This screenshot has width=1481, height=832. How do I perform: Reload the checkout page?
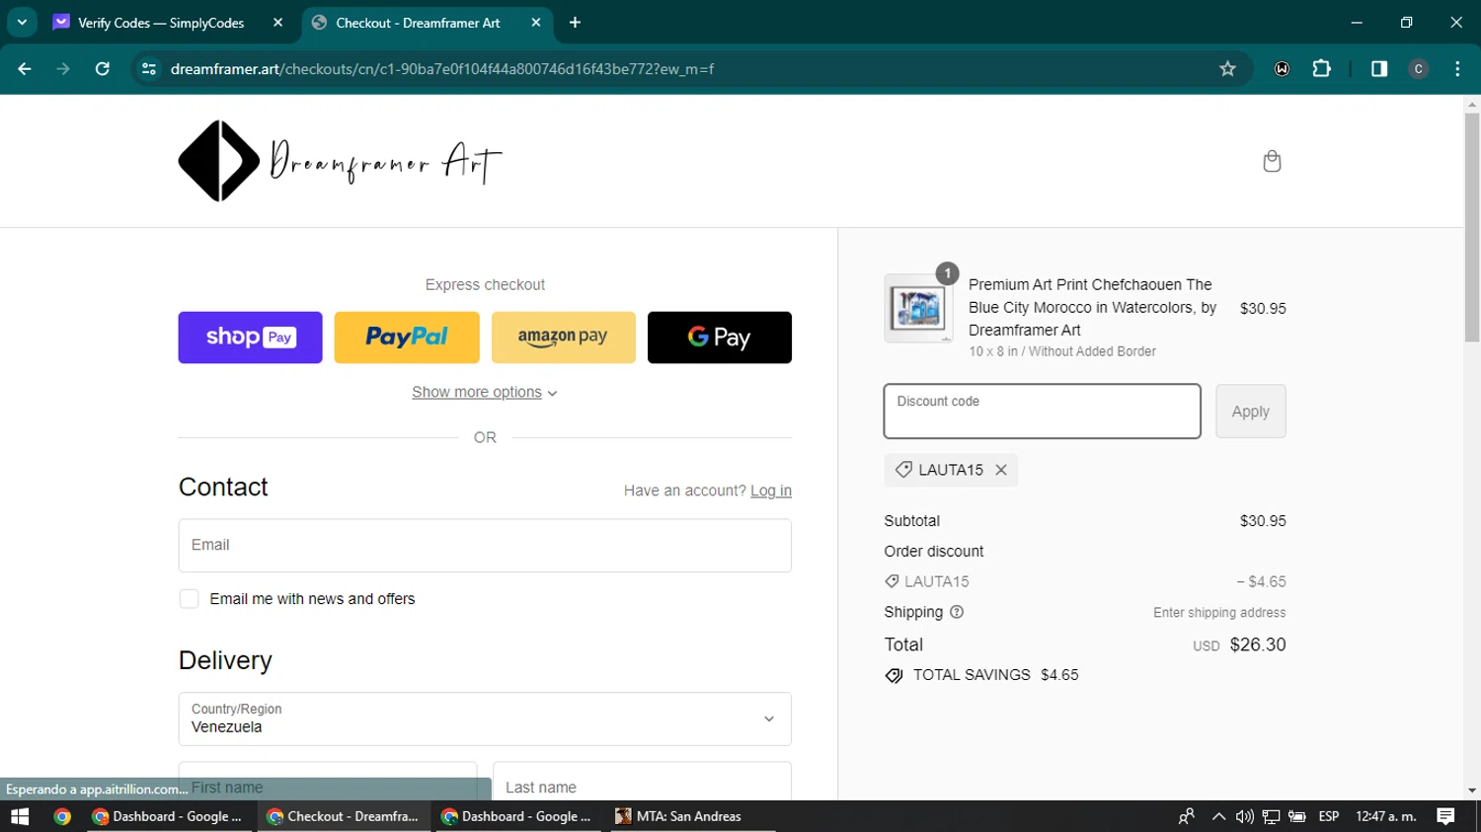pyautogui.click(x=102, y=68)
